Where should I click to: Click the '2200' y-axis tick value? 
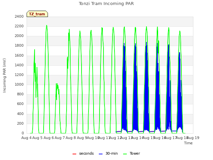(19, 26)
